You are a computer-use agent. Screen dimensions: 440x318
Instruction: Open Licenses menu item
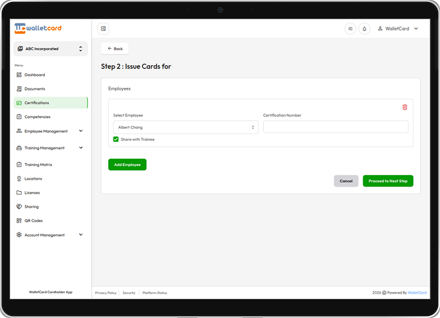(x=50, y=193)
